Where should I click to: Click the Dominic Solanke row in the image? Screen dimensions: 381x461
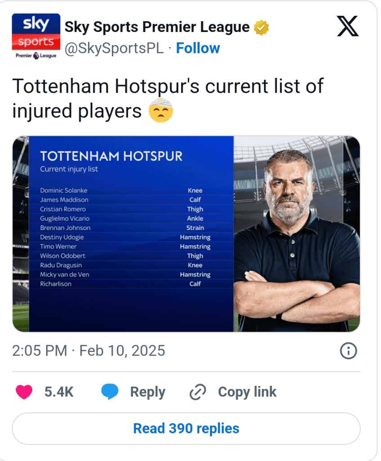[121, 190]
